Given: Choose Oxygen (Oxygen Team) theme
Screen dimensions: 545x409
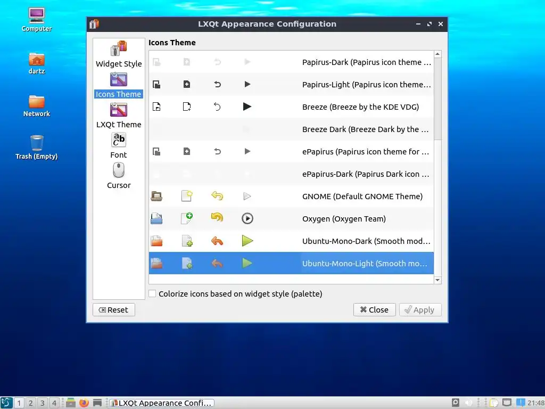Looking at the screenshot, I should [291, 219].
